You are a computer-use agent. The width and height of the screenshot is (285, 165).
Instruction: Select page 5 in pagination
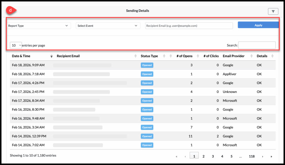[231, 156]
